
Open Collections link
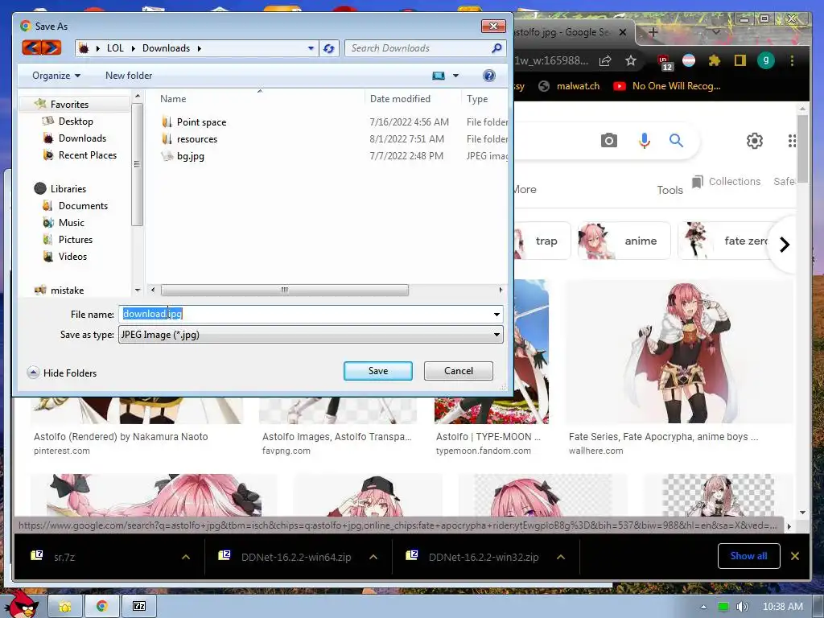pyautogui.click(x=727, y=182)
